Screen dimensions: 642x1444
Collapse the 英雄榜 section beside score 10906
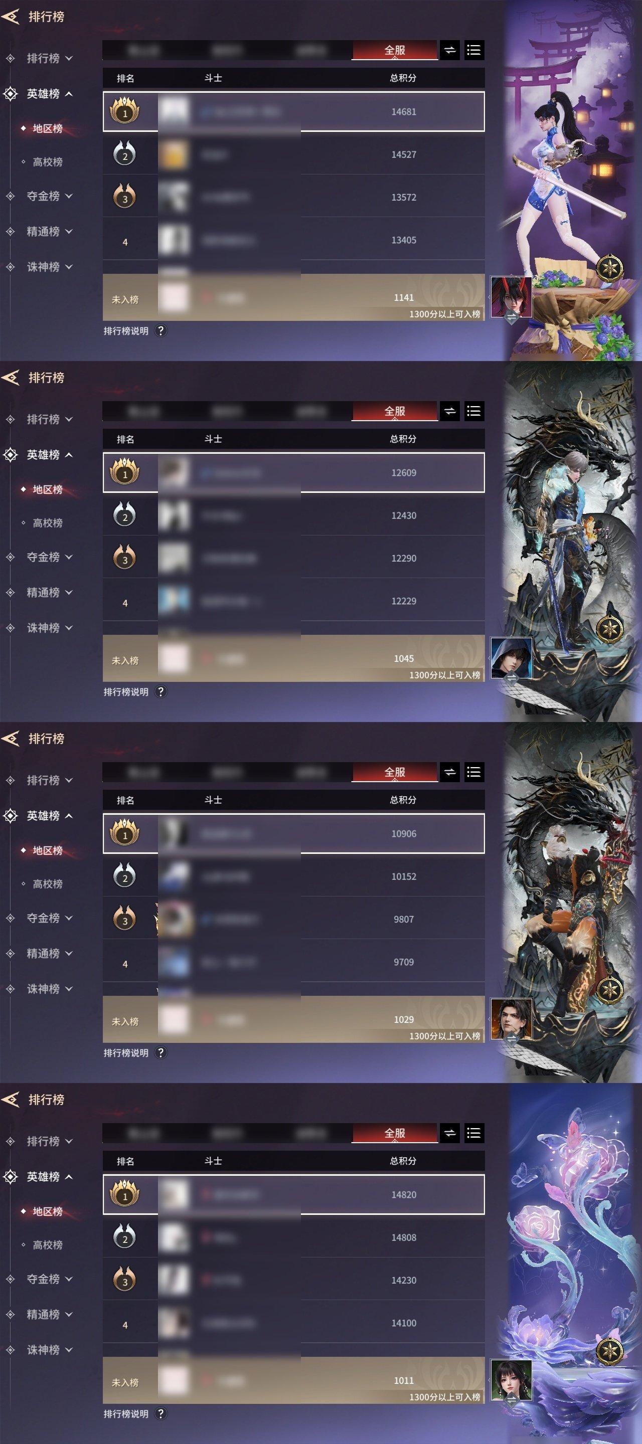(x=49, y=816)
